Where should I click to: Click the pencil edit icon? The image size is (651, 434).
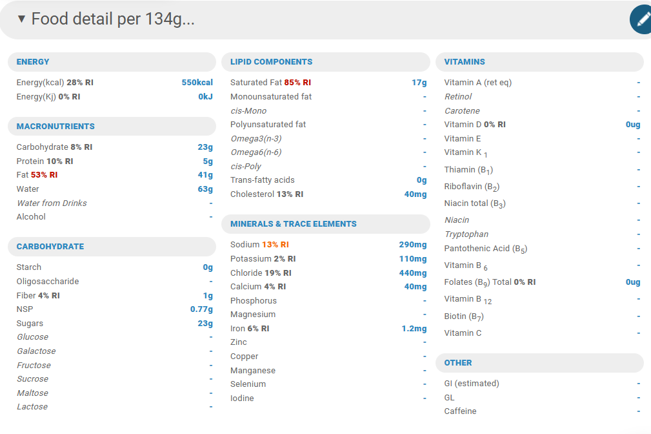(642, 19)
